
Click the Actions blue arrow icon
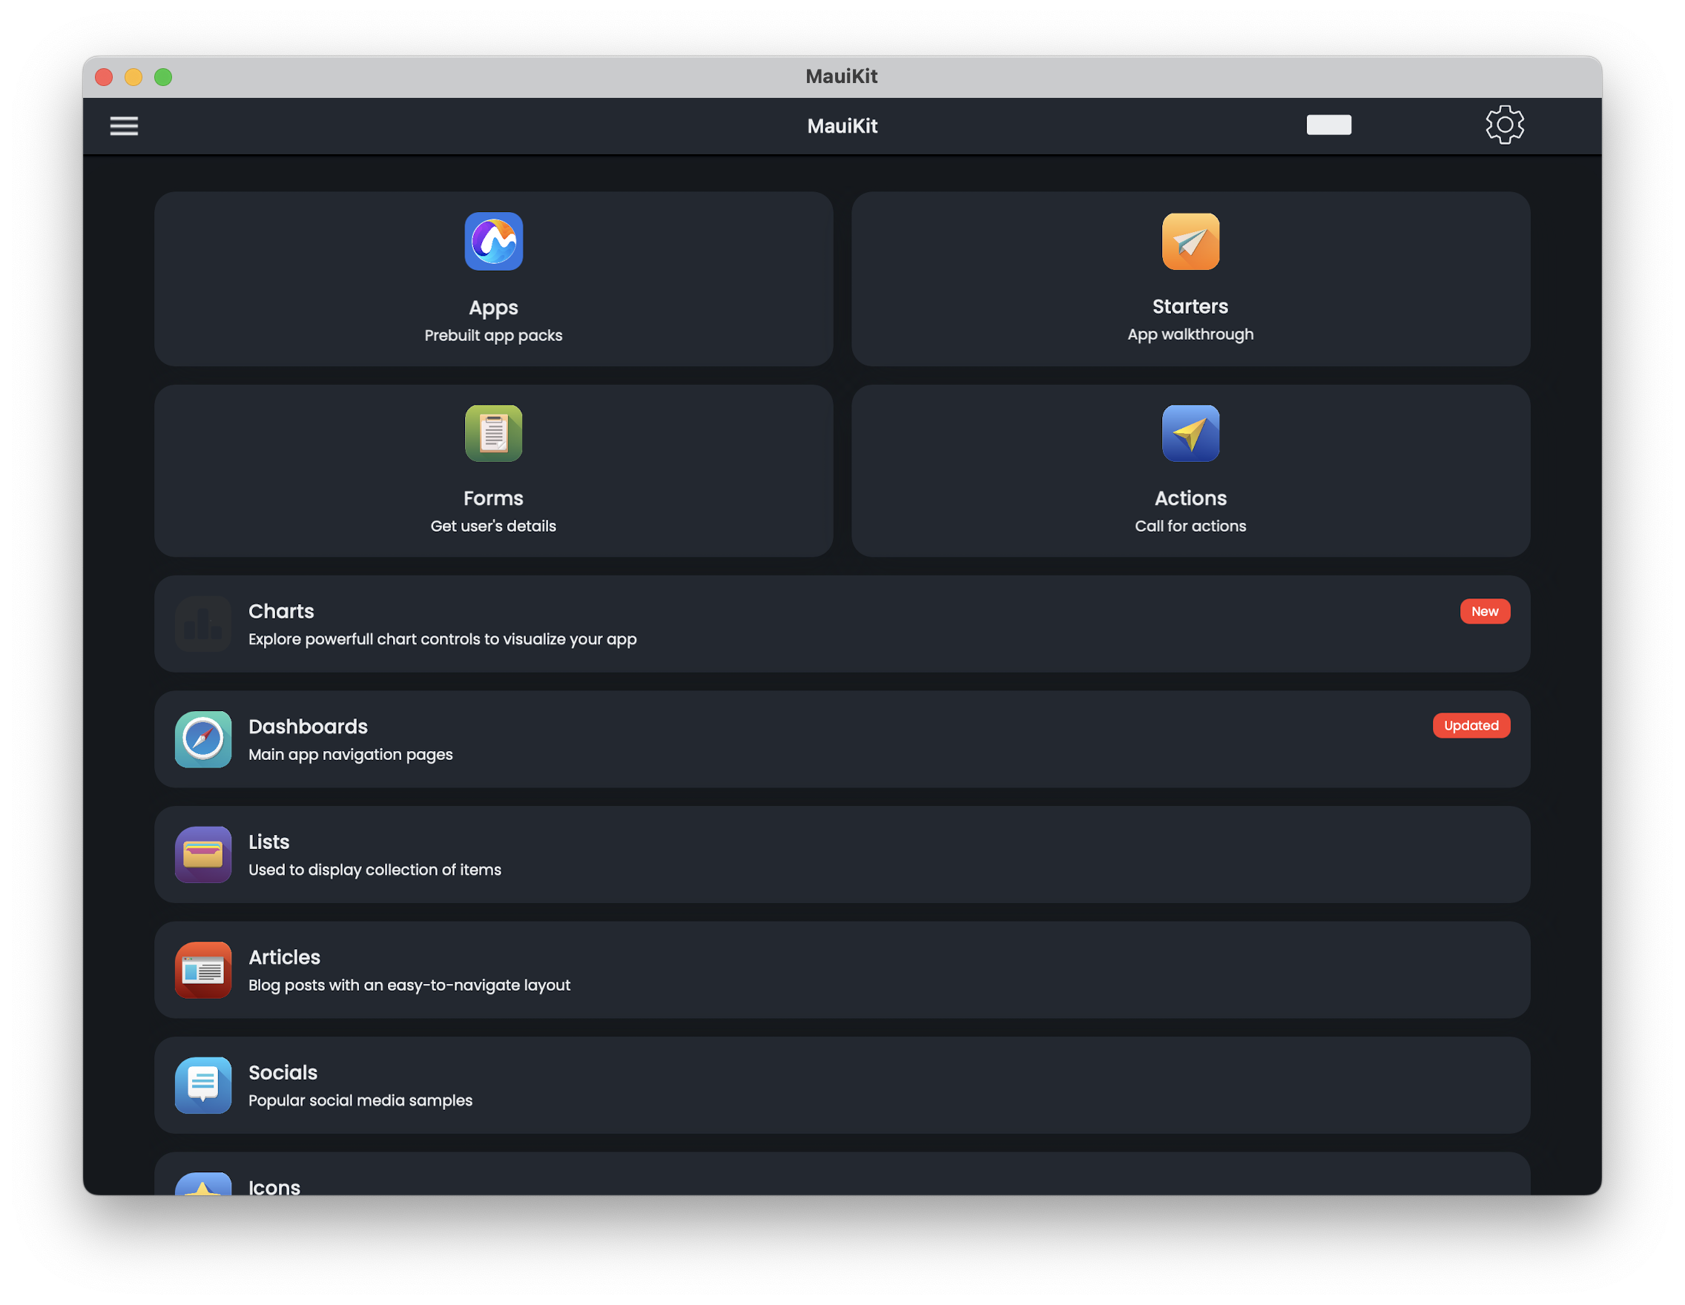pyautogui.click(x=1190, y=434)
